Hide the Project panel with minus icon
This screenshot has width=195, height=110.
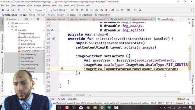tap(43, 19)
